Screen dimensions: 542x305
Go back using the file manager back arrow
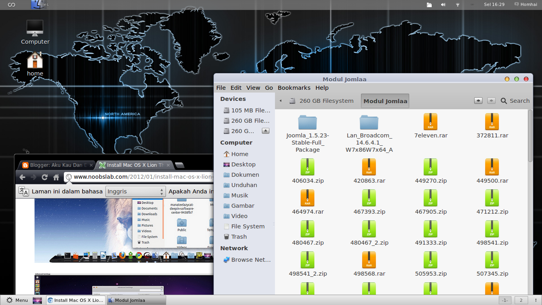tap(478, 100)
